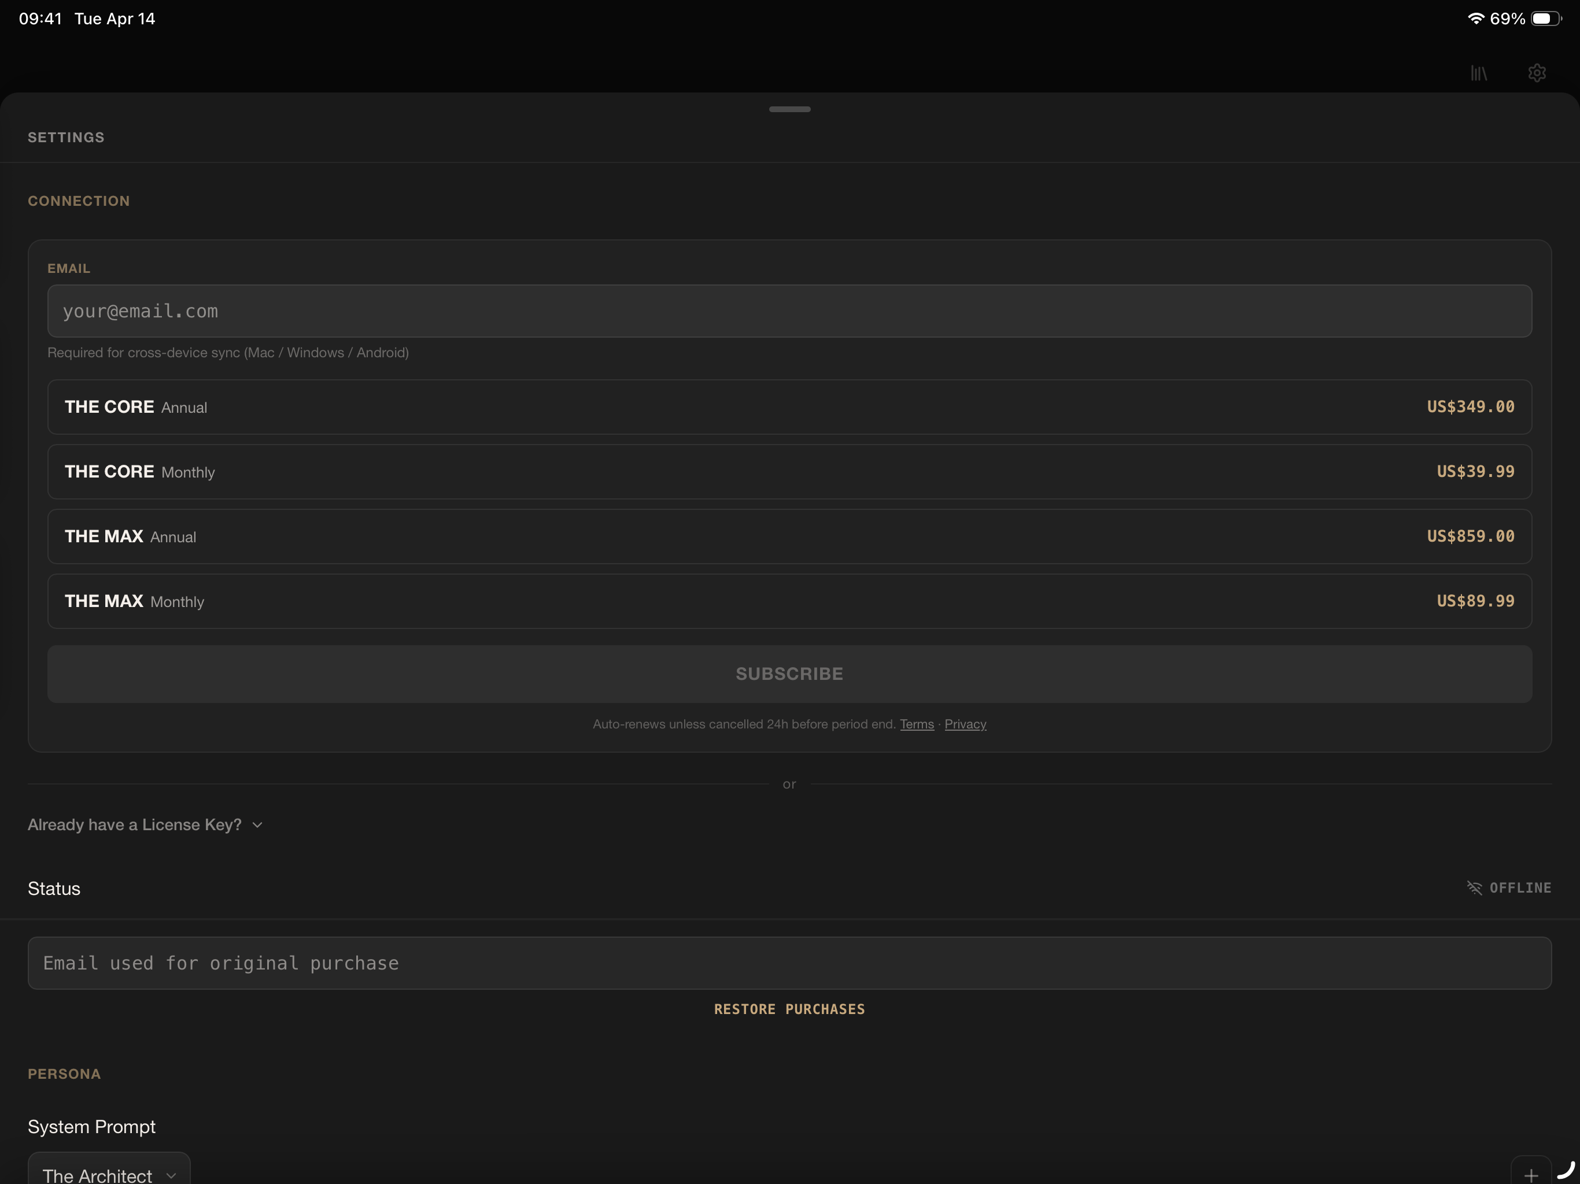Expand Already have a License Key section
1580x1184 pixels.
click(146, 825)
